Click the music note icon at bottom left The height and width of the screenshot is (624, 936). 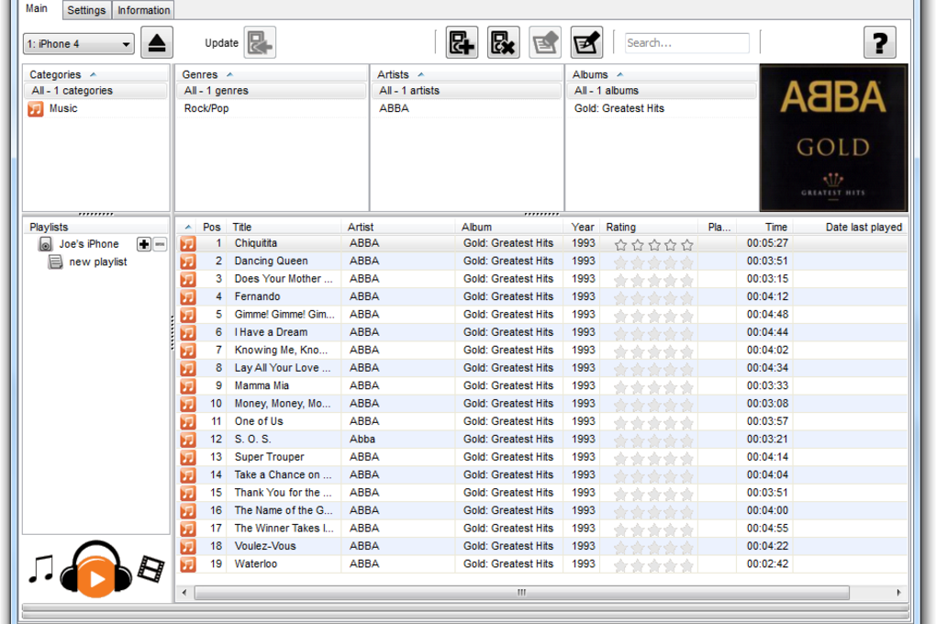click(x=41, y=568)
